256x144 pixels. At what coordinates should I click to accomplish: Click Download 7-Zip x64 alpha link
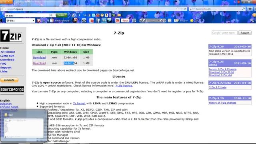coord(220,75)
